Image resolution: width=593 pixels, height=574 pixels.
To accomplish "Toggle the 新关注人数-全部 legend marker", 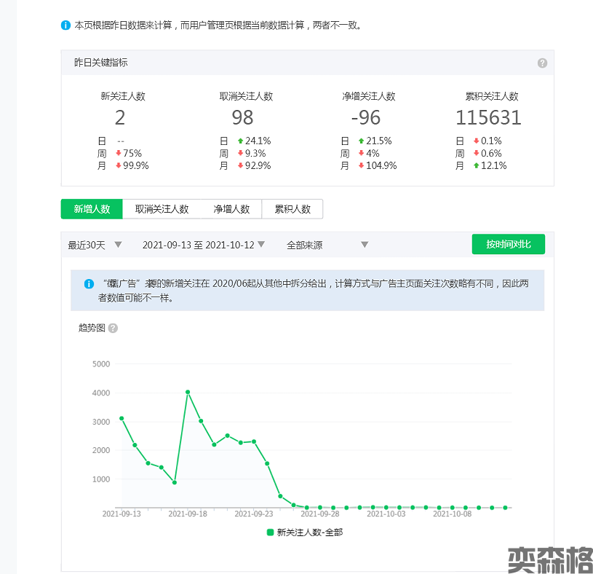I will point(270,532).
